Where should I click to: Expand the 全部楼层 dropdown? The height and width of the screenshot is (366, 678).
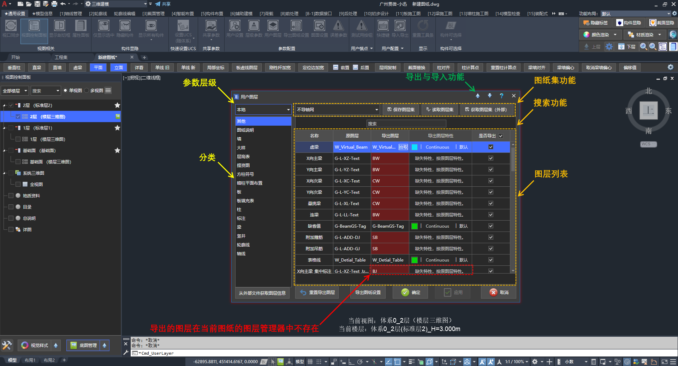[x=15, y=91]
